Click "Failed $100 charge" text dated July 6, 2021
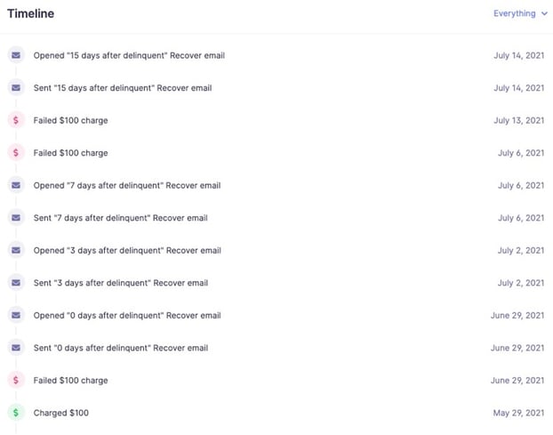Image resolution: width=553 pixels, height=435 pixels. pos(70,153)
